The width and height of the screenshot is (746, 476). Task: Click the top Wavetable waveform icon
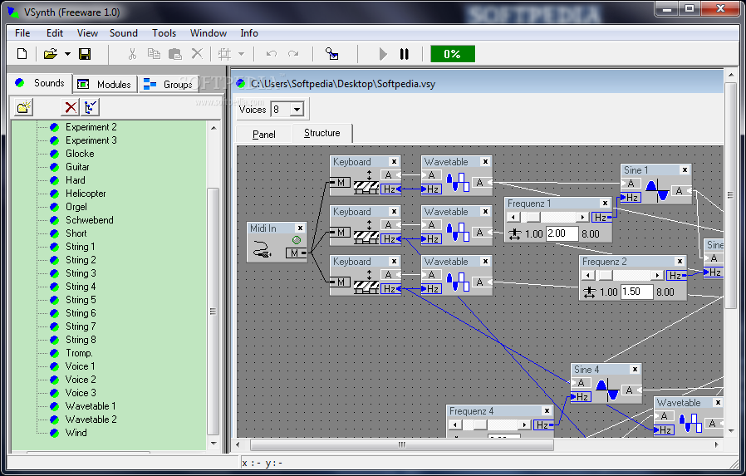[459, 182]
